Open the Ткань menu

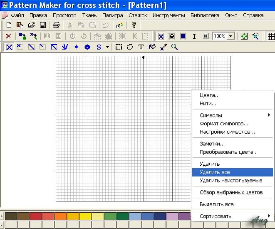89,15
